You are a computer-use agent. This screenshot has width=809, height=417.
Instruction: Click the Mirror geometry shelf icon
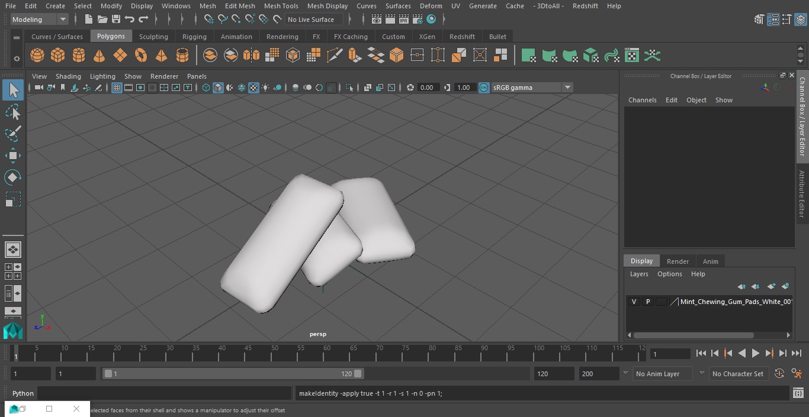(251, 56)
